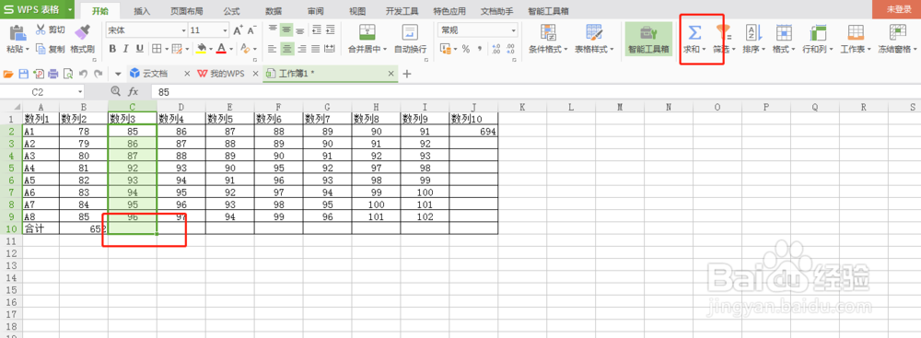
Task: Click the Sort (排序) A-Z icon
Action: 753,32
